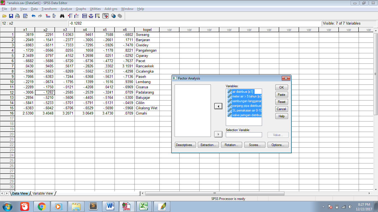Click the Weight Cases scales icon
Screen dimensions: 378x212
(x=91, y=16)
